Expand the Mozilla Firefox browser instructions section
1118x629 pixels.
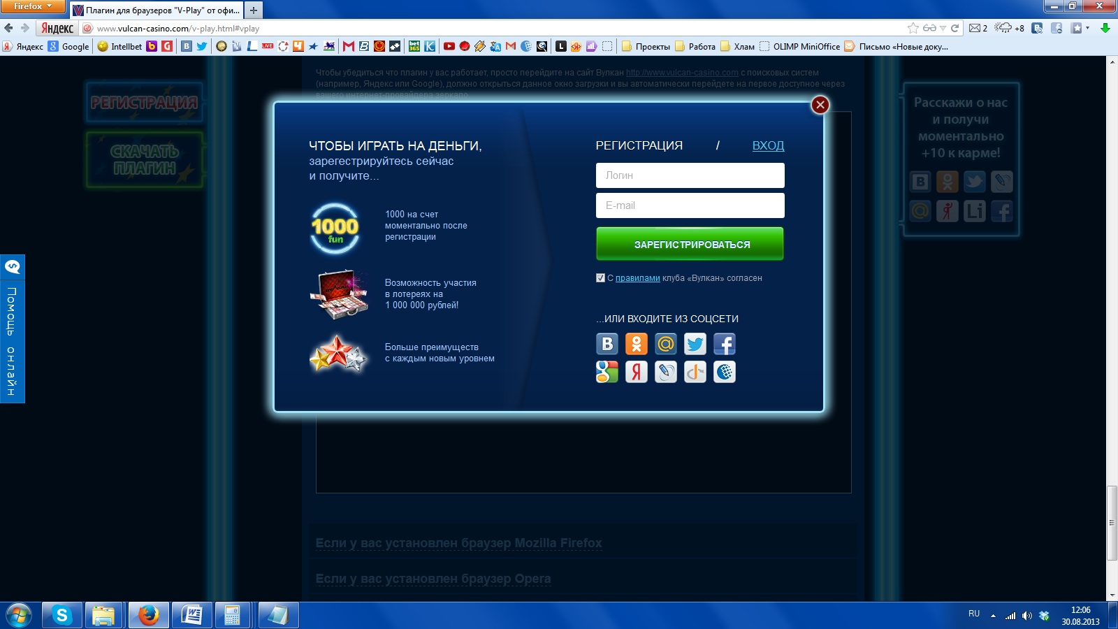458,543
